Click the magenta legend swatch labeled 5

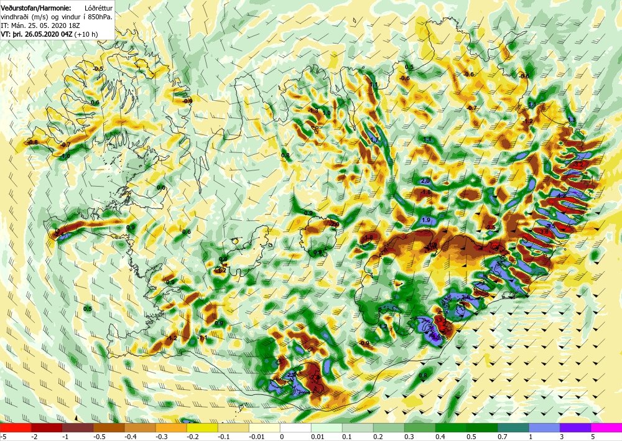pos(606,427)
